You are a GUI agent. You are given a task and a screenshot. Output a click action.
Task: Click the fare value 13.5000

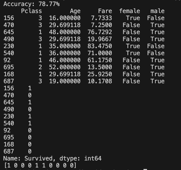[100, 67]
